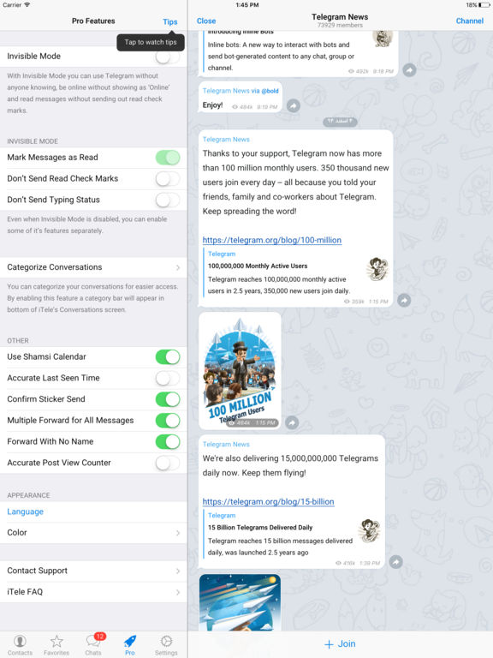Open Contact Support row
This screenshot has height=658, width=493.
click(93, 571)
